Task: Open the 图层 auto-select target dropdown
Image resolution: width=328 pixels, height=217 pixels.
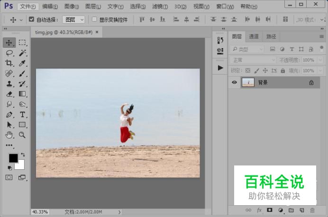Action: (74, 20)
